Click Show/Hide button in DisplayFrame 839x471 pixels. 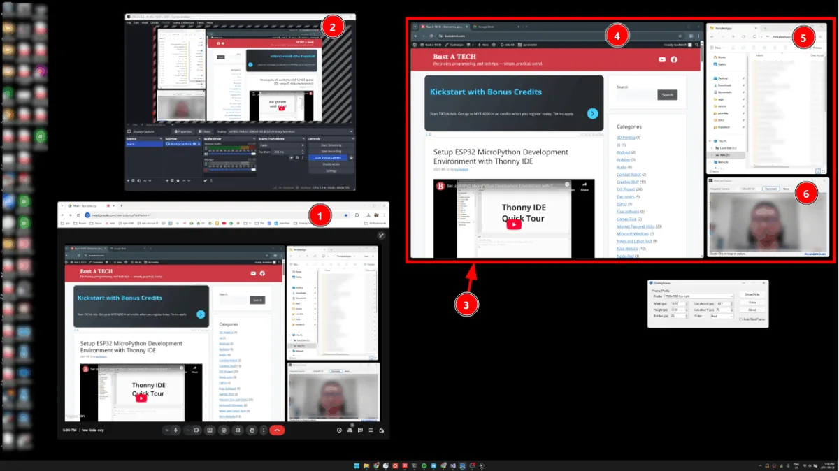tap(752, 295)
